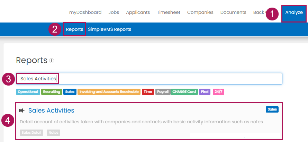Filter reports by Operational tag
The image size is (308, 142).
[x=28, y=92]
